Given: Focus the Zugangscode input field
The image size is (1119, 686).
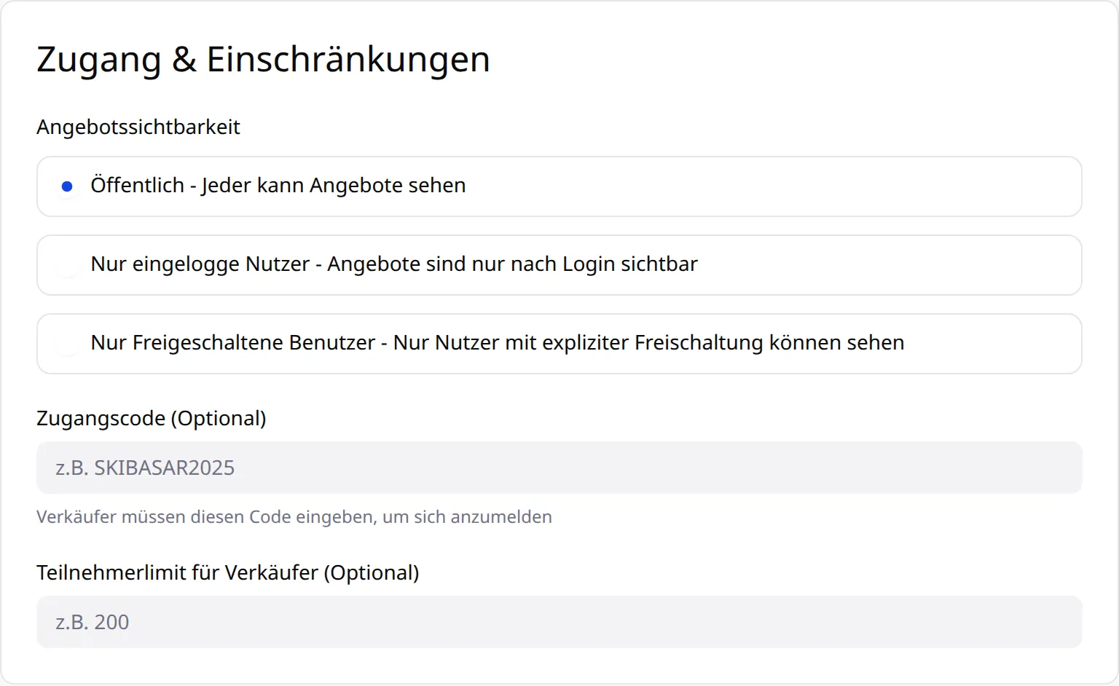Looking at the screenshot, I should pyautogui.click(x=559, y=468).
